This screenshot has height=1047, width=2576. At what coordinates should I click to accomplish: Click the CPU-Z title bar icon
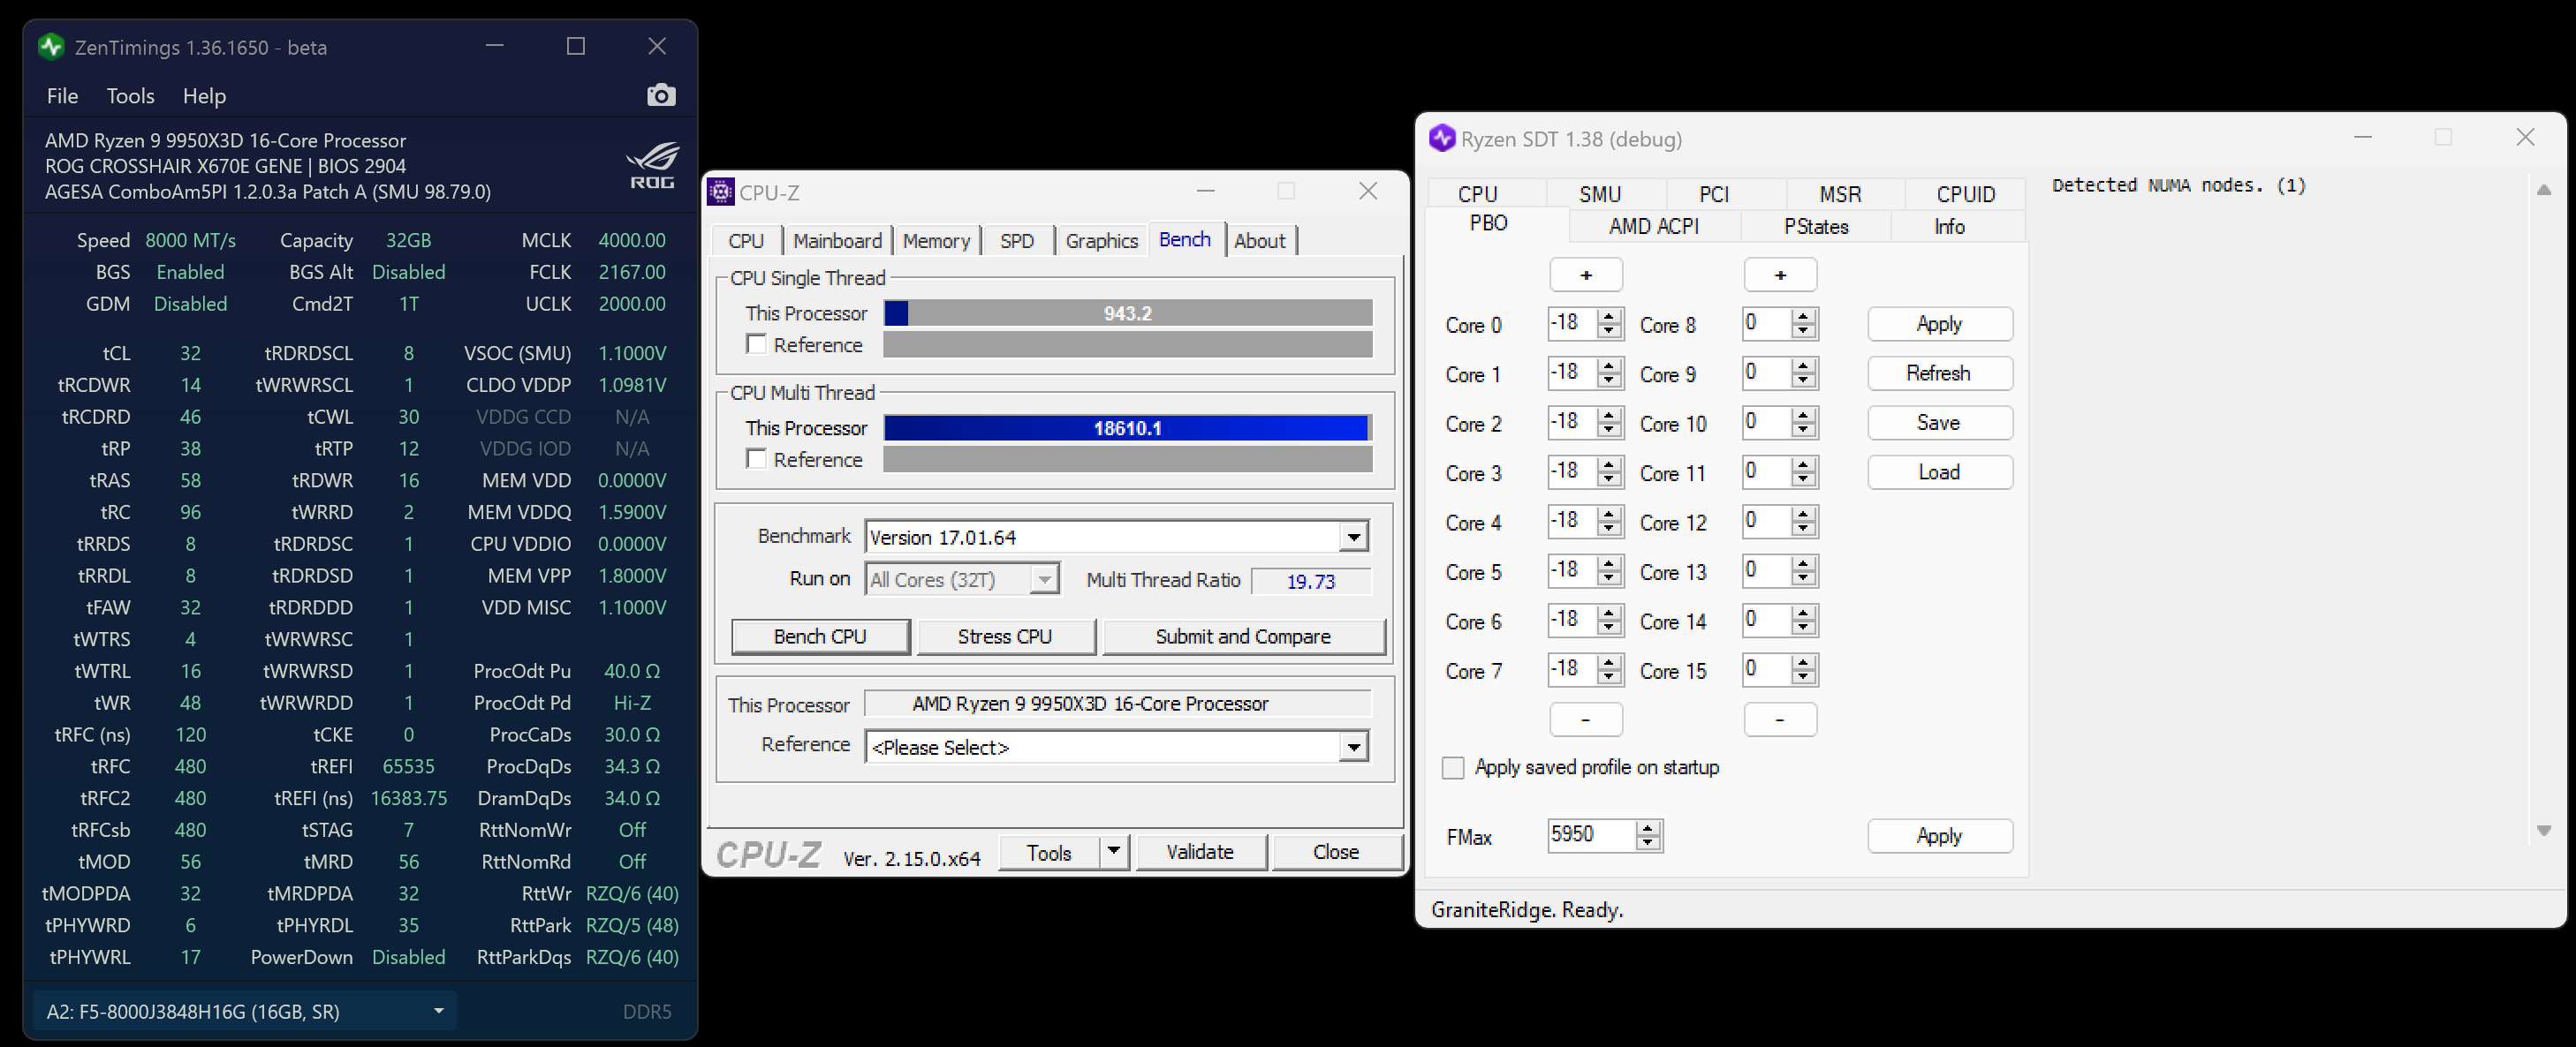click(x=721, y=191)
